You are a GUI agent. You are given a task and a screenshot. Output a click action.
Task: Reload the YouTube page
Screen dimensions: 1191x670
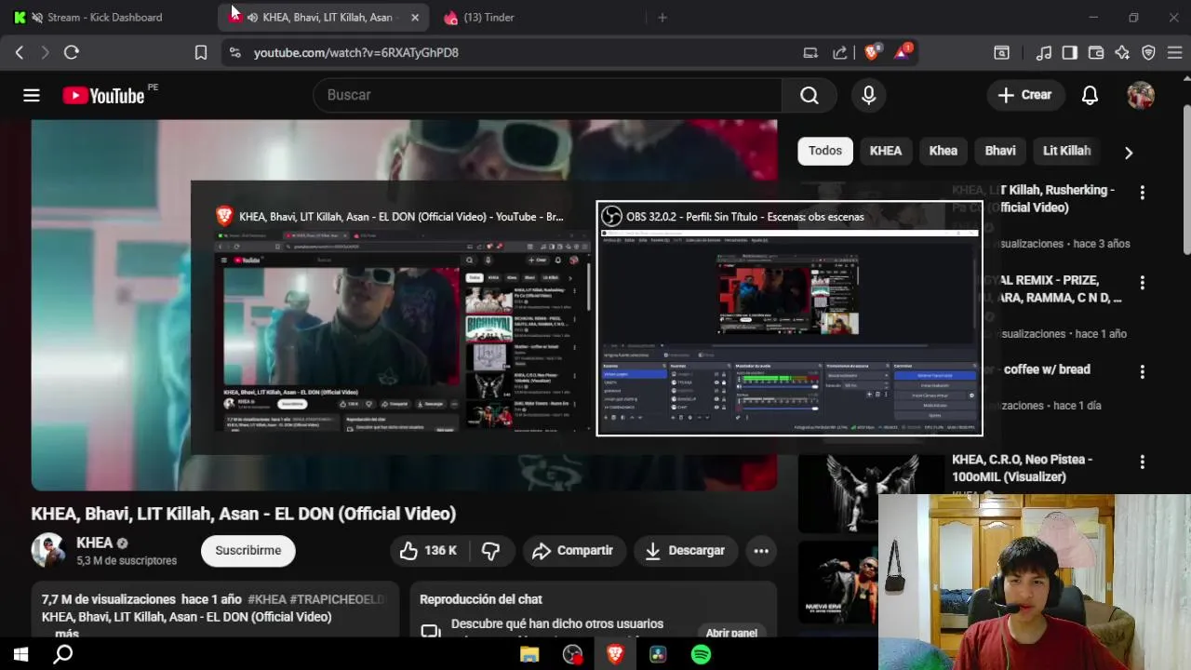pyautogui.click(x=72, y=53)
